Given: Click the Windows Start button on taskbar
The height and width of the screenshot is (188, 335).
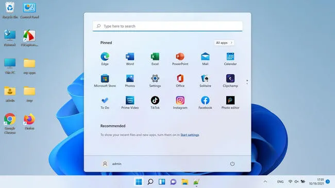Looking at the screenshot, I should pos(139,182).
